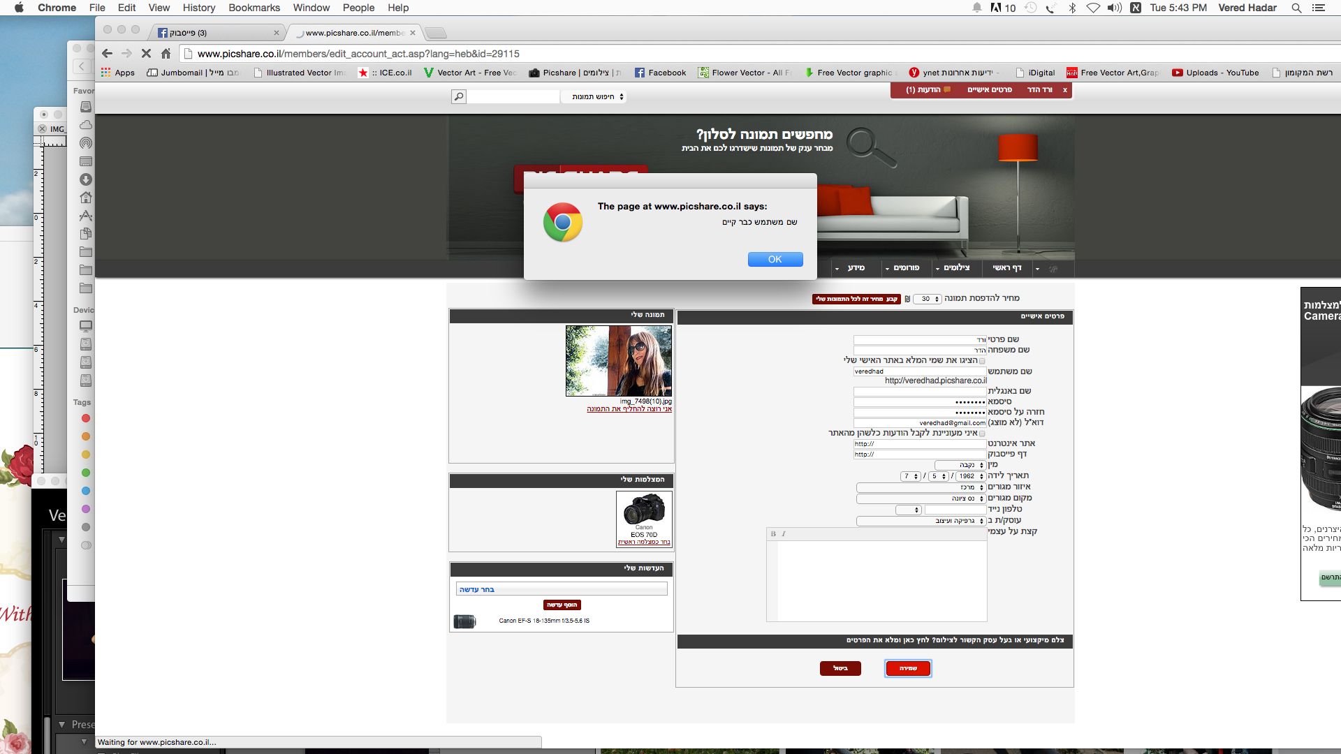Click the red Save (שמירה) button
The width and height of the screenshot is (1341, 754).
point(907,668)
